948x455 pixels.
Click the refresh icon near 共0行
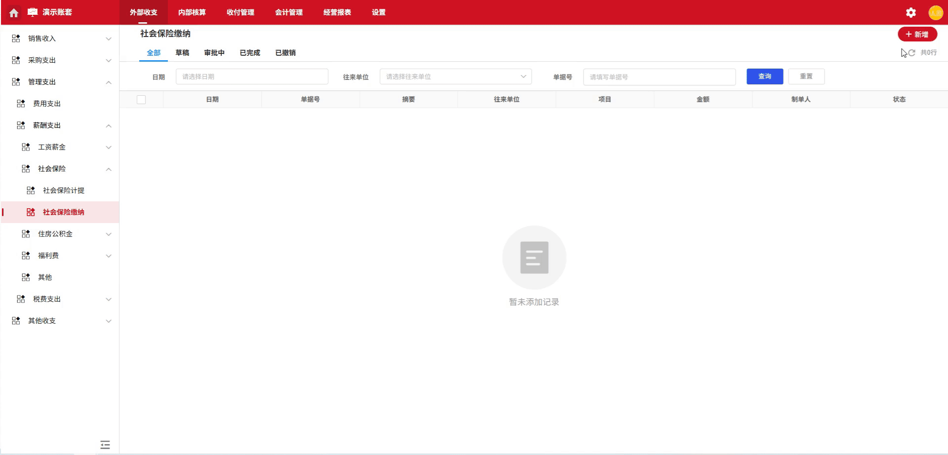click(x=911, y=52)
